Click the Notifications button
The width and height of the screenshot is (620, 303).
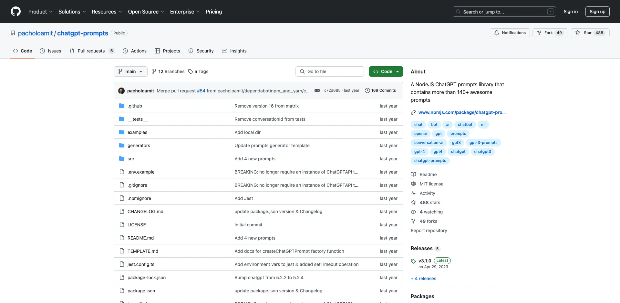coord(510,33)
